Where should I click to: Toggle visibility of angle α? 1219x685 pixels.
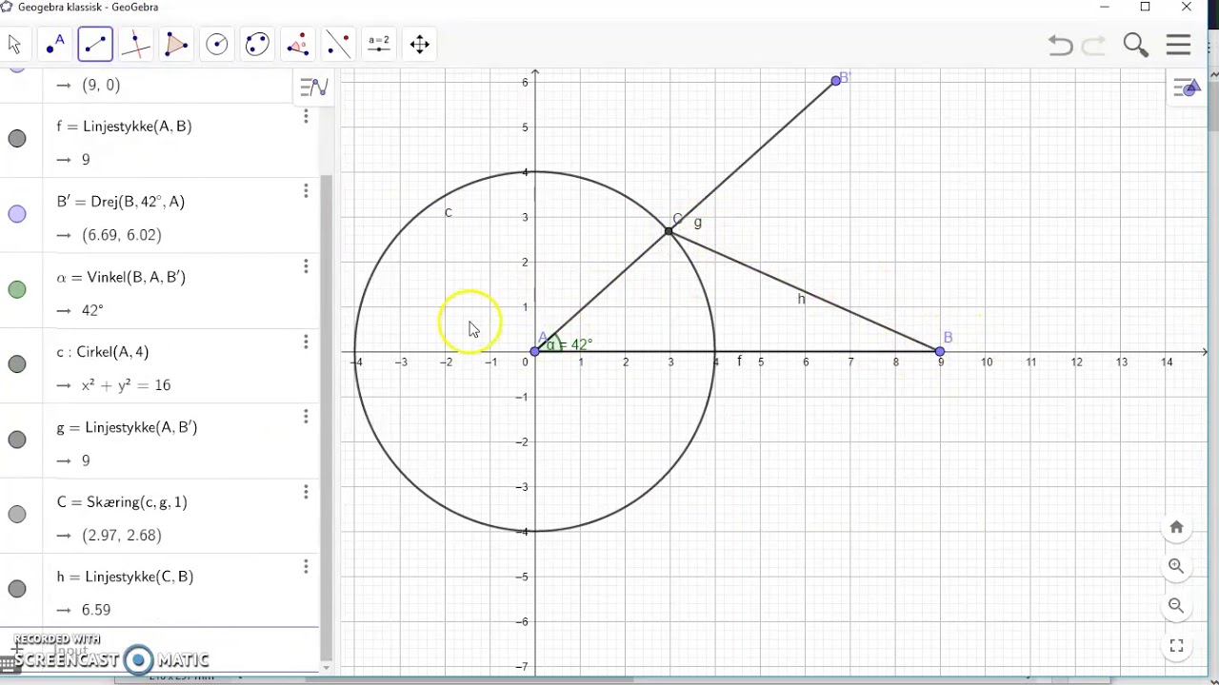[x=17, y=289]
